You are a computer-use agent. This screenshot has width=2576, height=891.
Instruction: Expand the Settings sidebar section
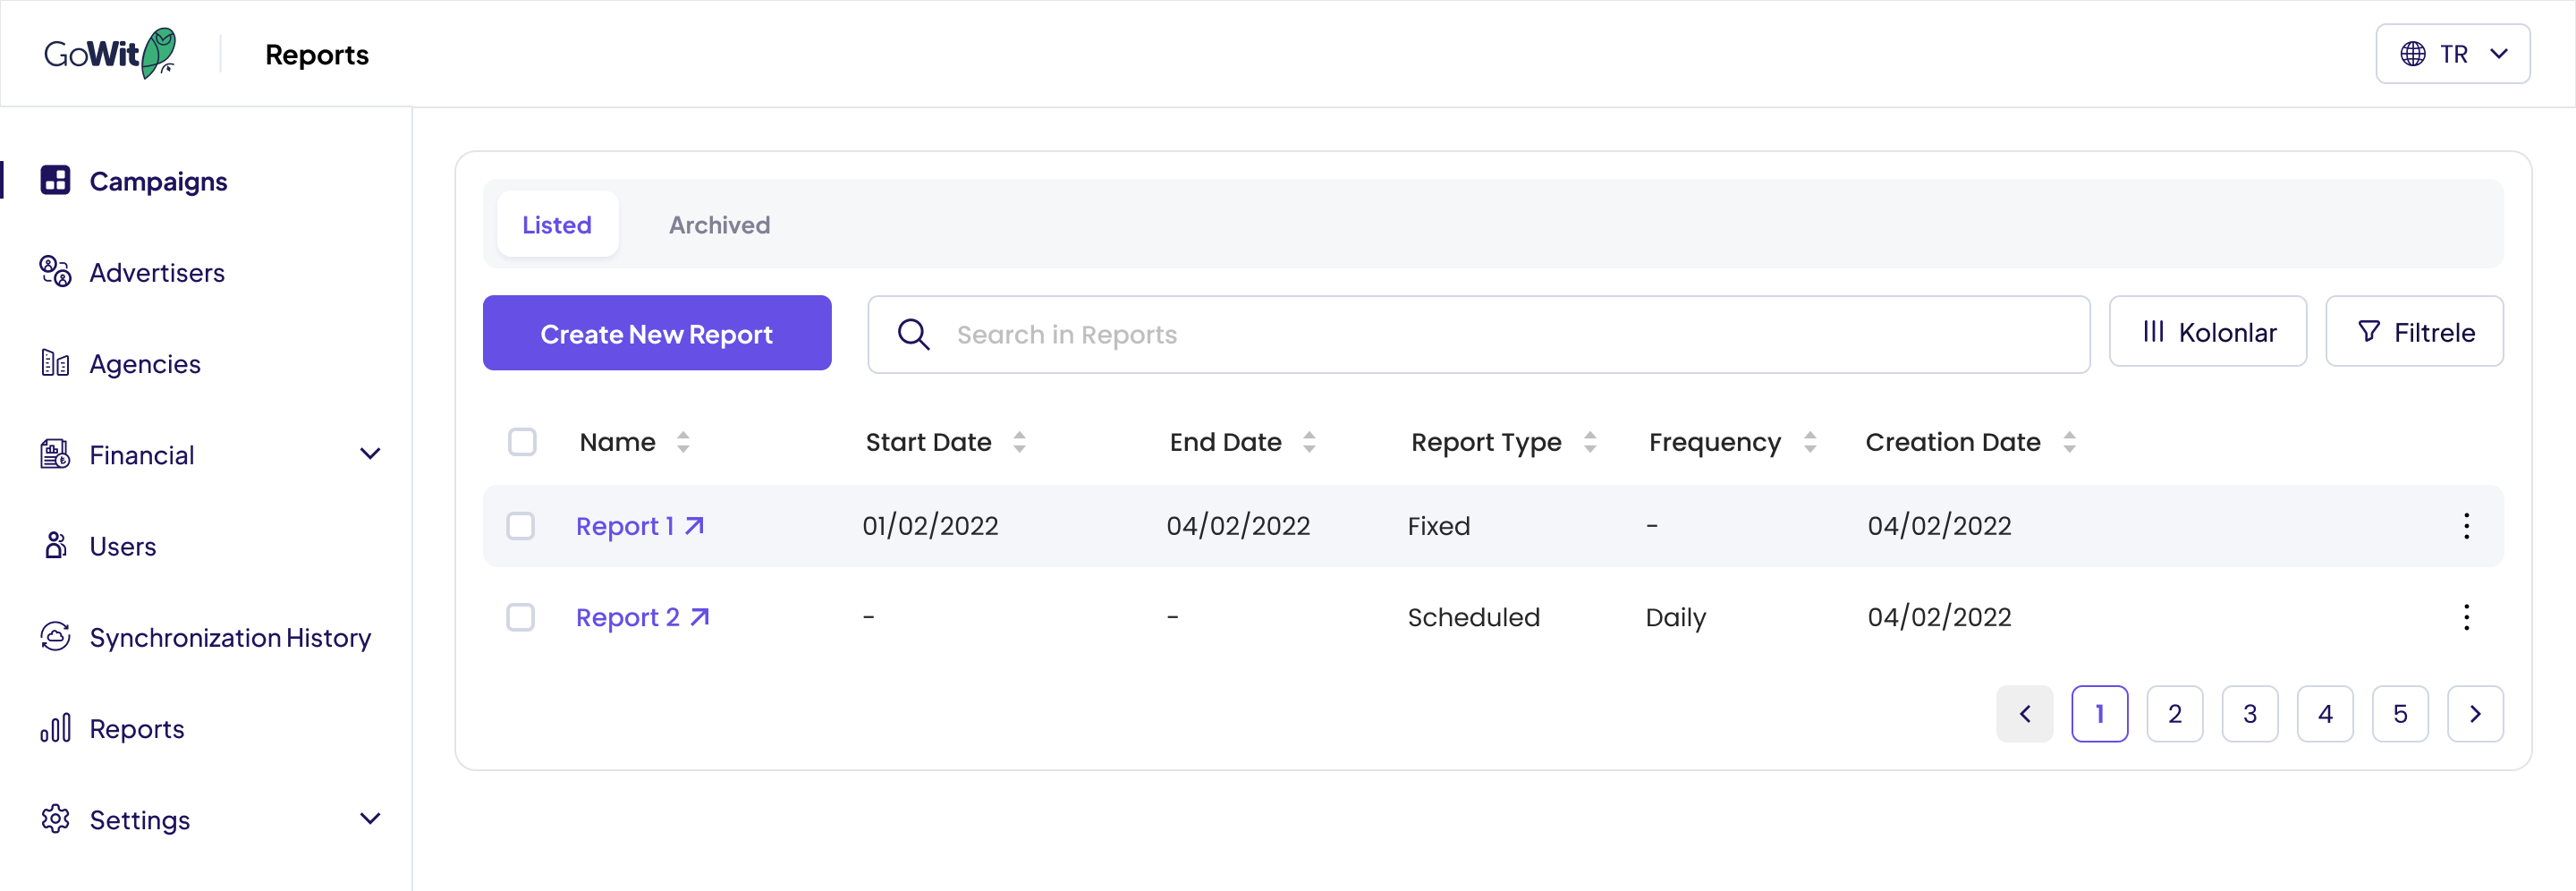click(x=369, y=819)
